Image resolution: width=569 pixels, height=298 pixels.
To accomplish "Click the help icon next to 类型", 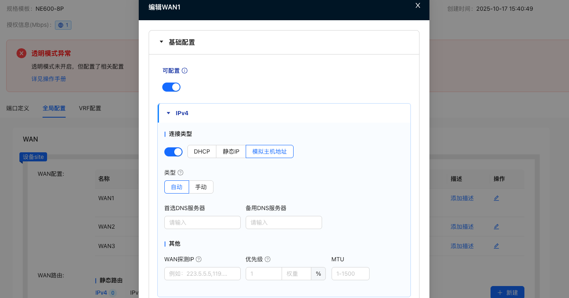I will pos(180,173).
